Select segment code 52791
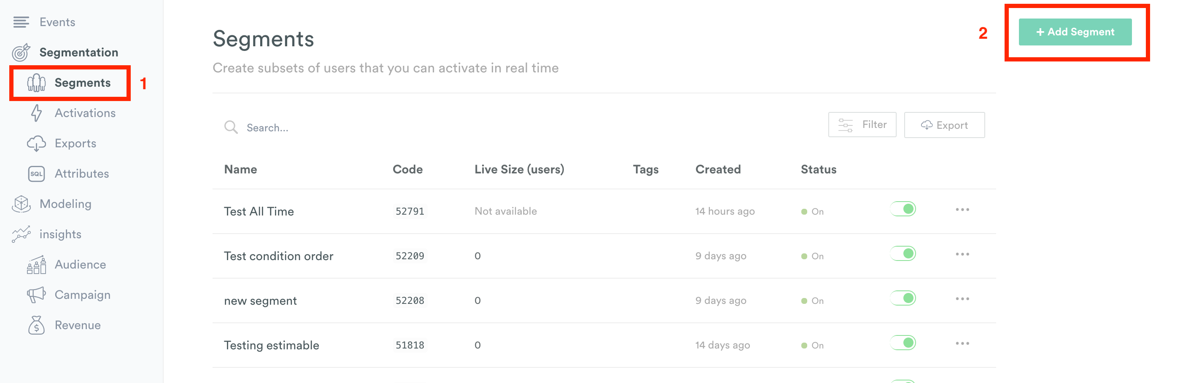Image resolution: width=1191 pixels, height=383 pixels. pyautogui.click(x=410, y=211)
